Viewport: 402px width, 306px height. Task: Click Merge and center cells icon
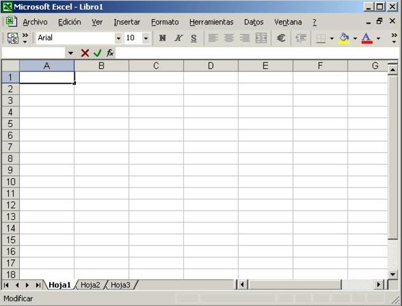(x=261, y=38)
